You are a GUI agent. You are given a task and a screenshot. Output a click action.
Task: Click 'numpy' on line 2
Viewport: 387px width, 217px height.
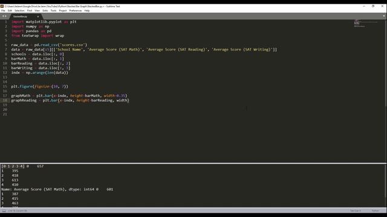coord(31,27)
